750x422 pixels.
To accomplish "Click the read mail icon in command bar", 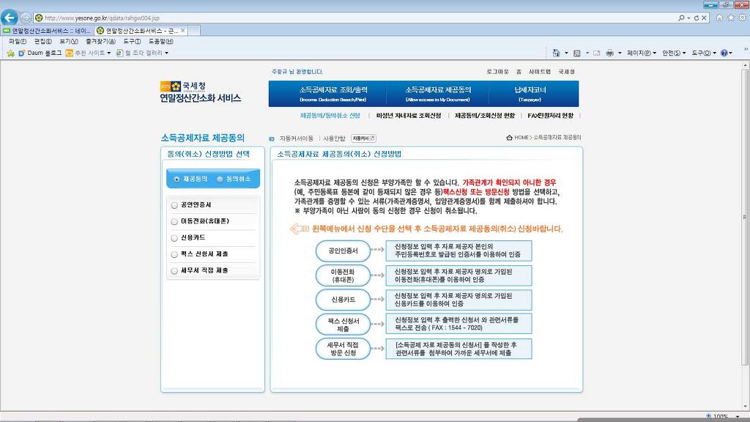I will (596, 53).
